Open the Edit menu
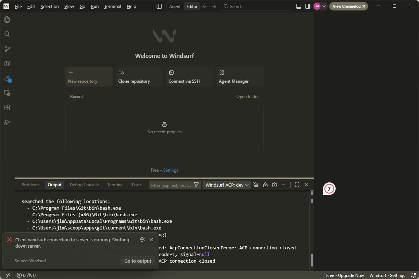 tap(31, 6)
